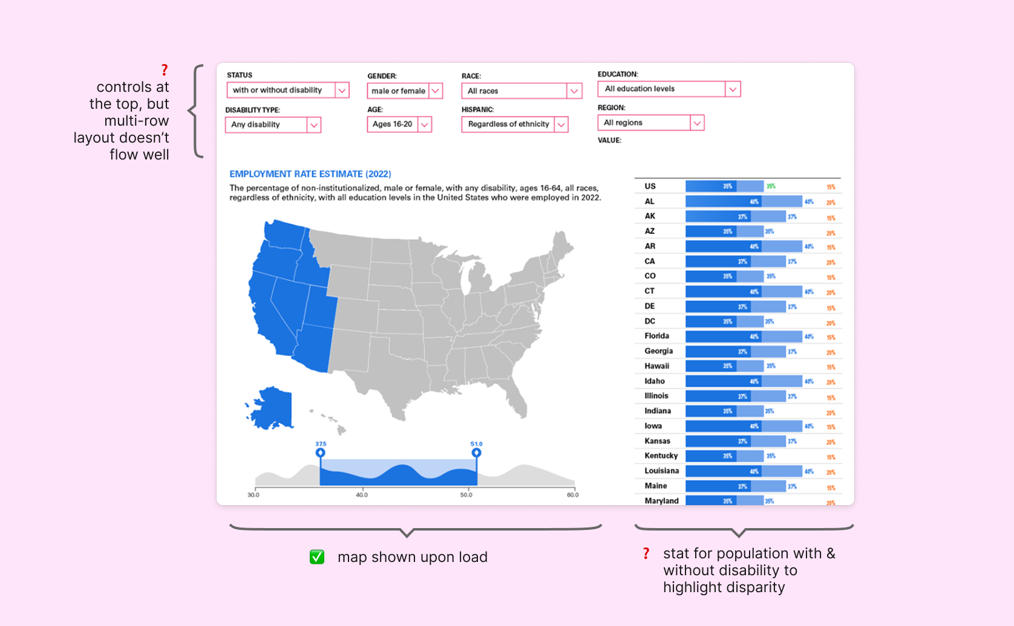Viewport: 1014px width, 626px height.
Task: Open the Age 'Ages 16-20' dropdown
Action: click(x=399, y=124)
